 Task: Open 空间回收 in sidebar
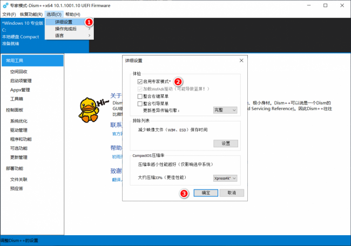pyautogui.click(x=19, y=72)
